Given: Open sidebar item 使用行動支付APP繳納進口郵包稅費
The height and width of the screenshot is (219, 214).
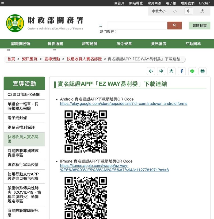Looking at the screenshot, I should point(24,176).
